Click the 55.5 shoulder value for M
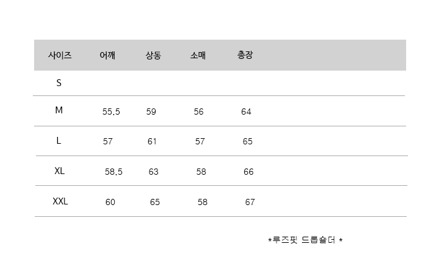 [111, 112]
